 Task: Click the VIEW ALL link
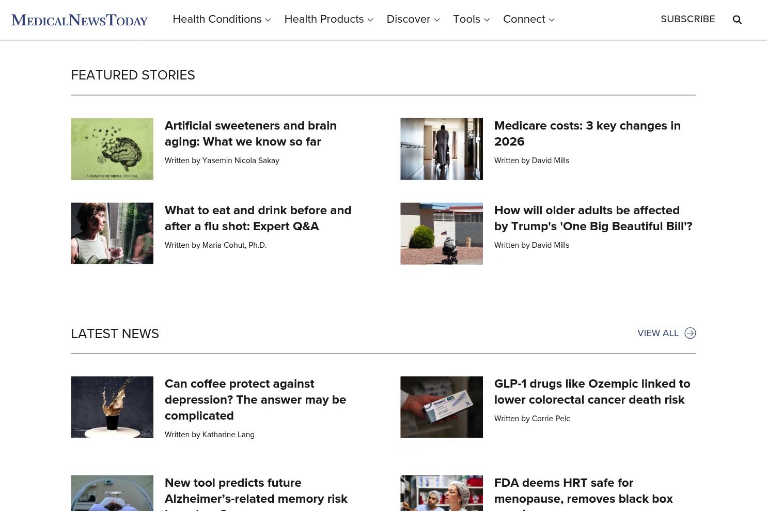click(x=658, y=333)
